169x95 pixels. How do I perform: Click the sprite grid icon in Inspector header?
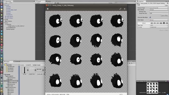[x=138, y=4]
